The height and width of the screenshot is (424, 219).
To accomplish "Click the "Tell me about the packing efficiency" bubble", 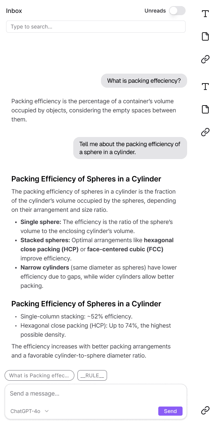I will 130,148.
